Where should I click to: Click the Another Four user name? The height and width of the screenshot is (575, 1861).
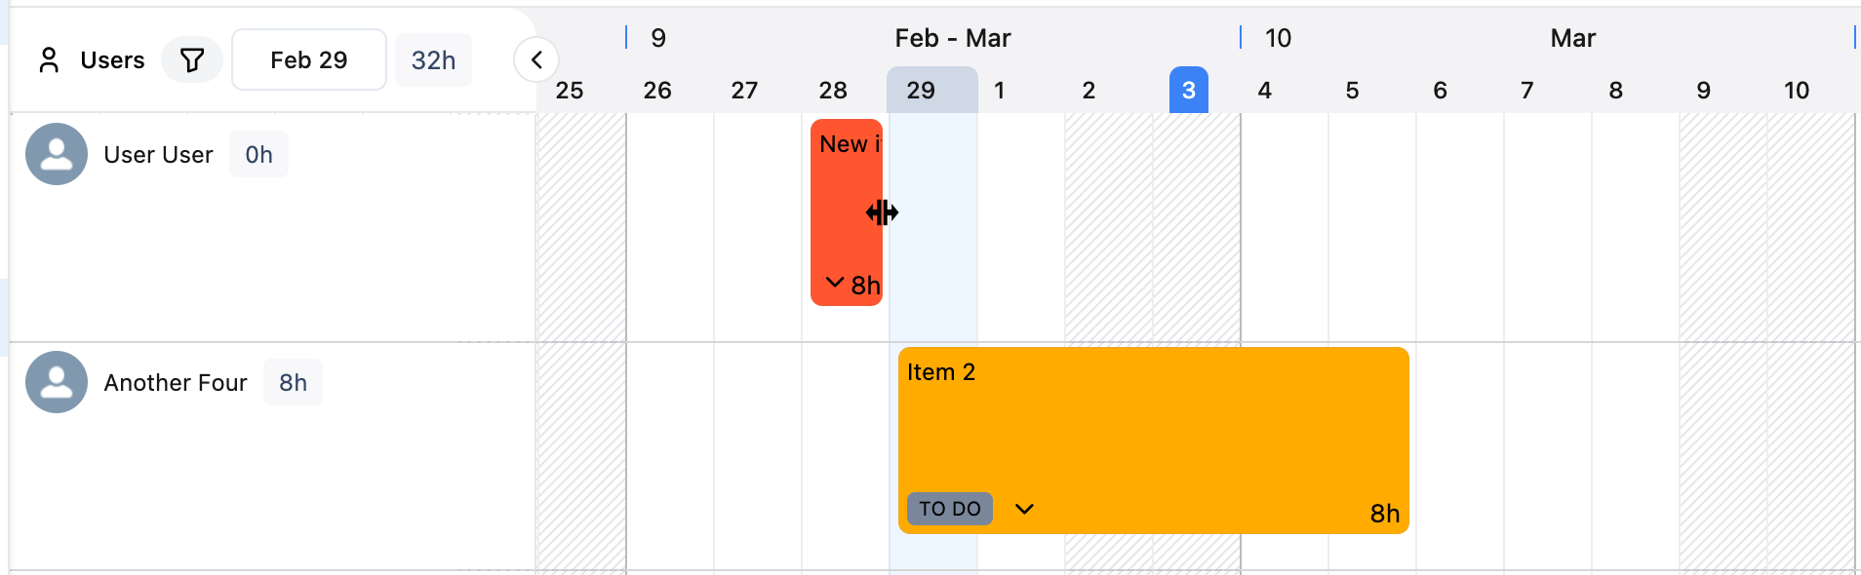[x=176, y=383]
